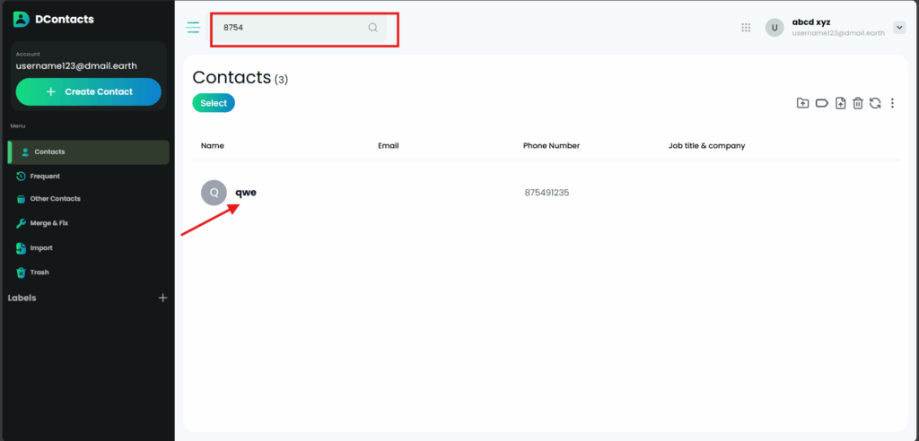Select Merge & Fix menu item
The height and width of the screenshot is (441, 919).
tap(48, 223)
